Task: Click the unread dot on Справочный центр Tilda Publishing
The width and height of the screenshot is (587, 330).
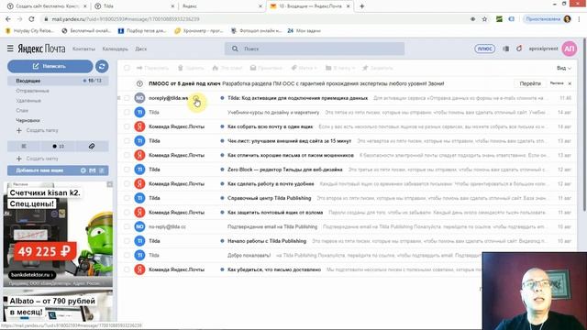Action: pyautogui.click(x=222, y=198)
